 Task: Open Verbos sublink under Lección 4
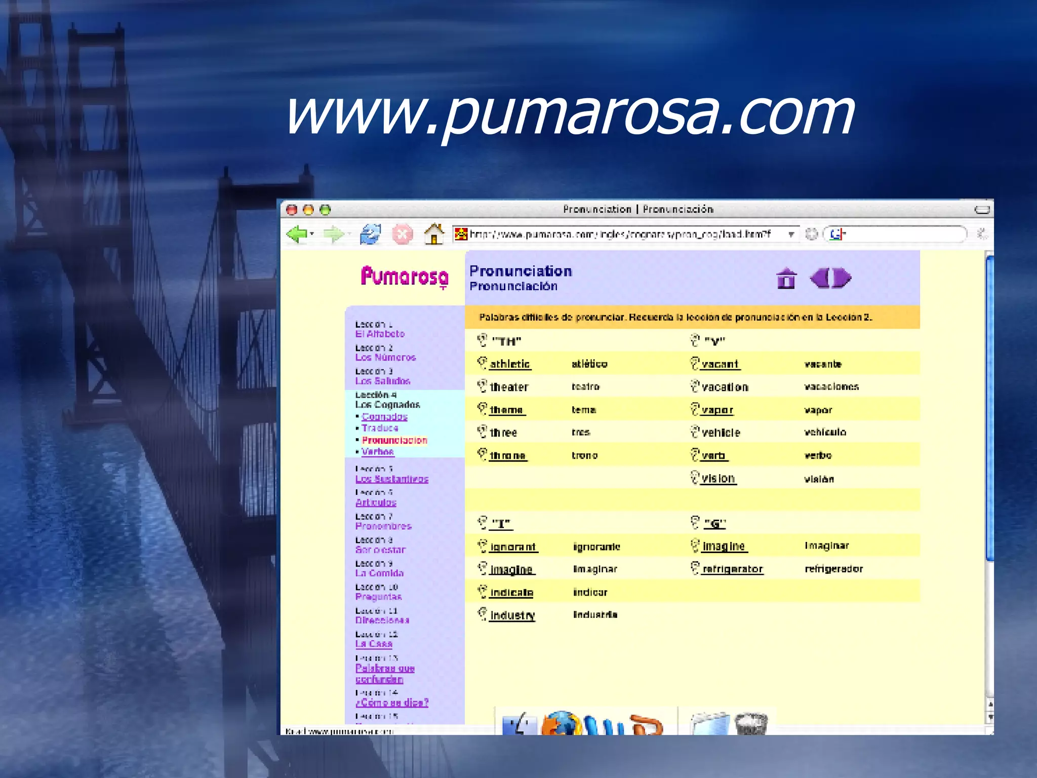(x=378, y=451)
